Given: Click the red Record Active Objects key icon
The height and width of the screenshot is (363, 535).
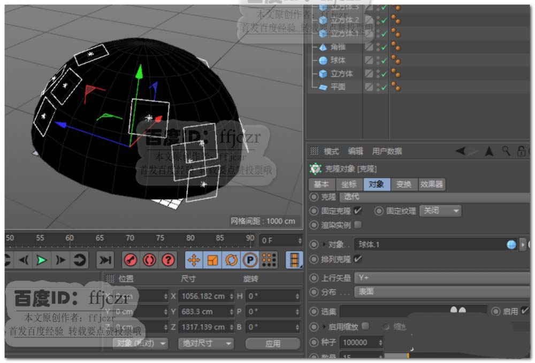Looking at the screenshot, I should tap(131, 260).
